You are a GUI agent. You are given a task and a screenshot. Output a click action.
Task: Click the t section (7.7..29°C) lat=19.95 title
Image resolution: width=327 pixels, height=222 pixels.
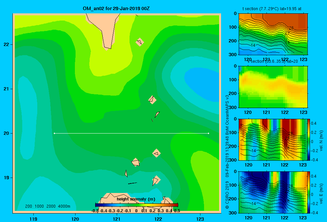[x=272, y=9]
